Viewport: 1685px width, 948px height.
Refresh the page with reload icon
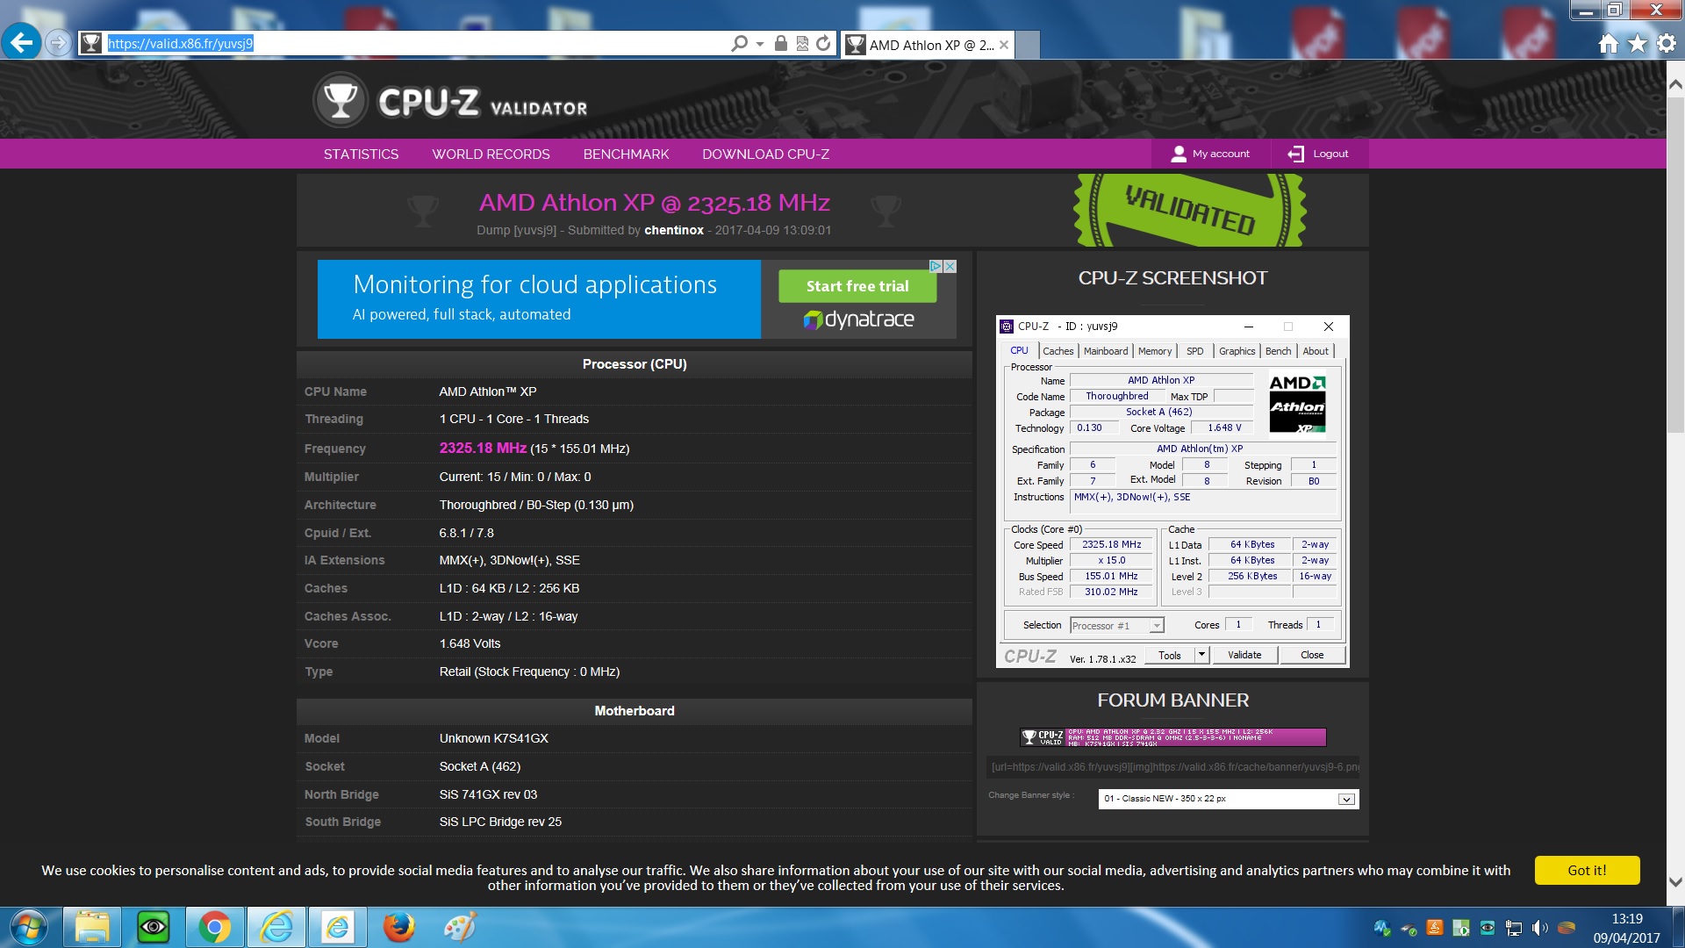pyautogui.click(x=823, y=43)
